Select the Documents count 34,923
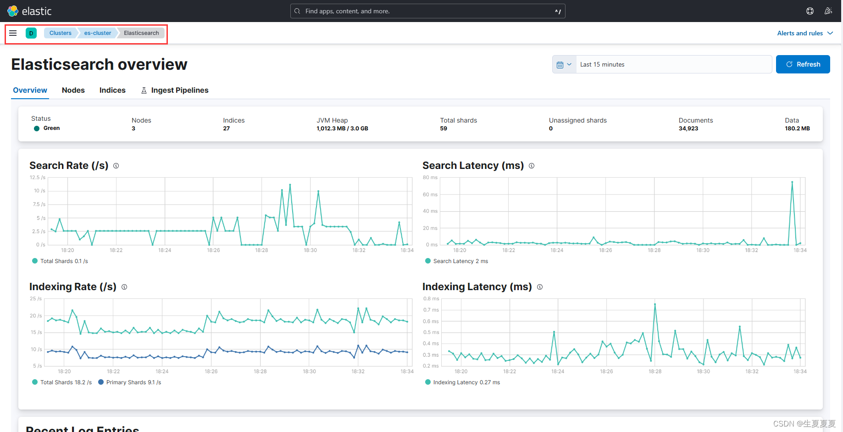Image resolution: width=843 pixels, height=432 pixels. tap(688, 129)
